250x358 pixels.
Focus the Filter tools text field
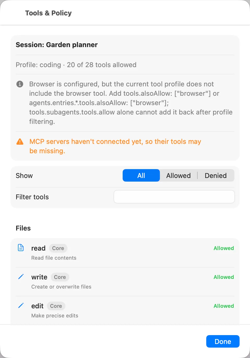(x=174, y=197)
